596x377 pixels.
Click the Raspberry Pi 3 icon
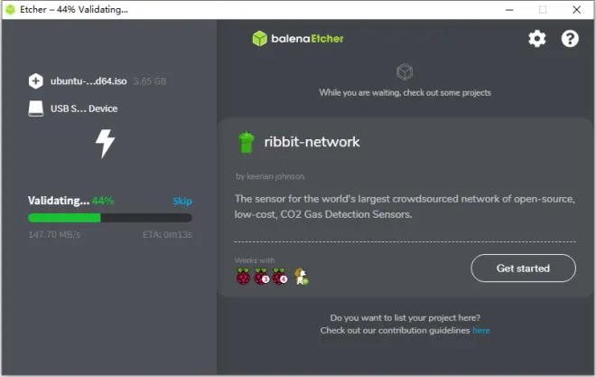262,277
